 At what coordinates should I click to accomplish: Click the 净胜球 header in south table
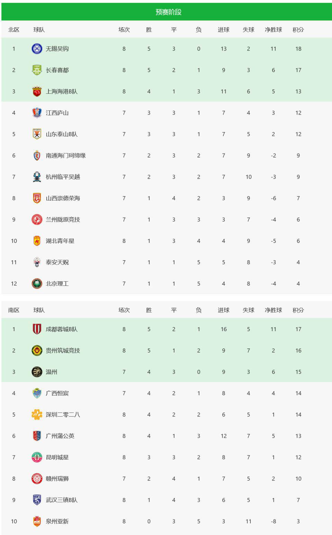273,310
